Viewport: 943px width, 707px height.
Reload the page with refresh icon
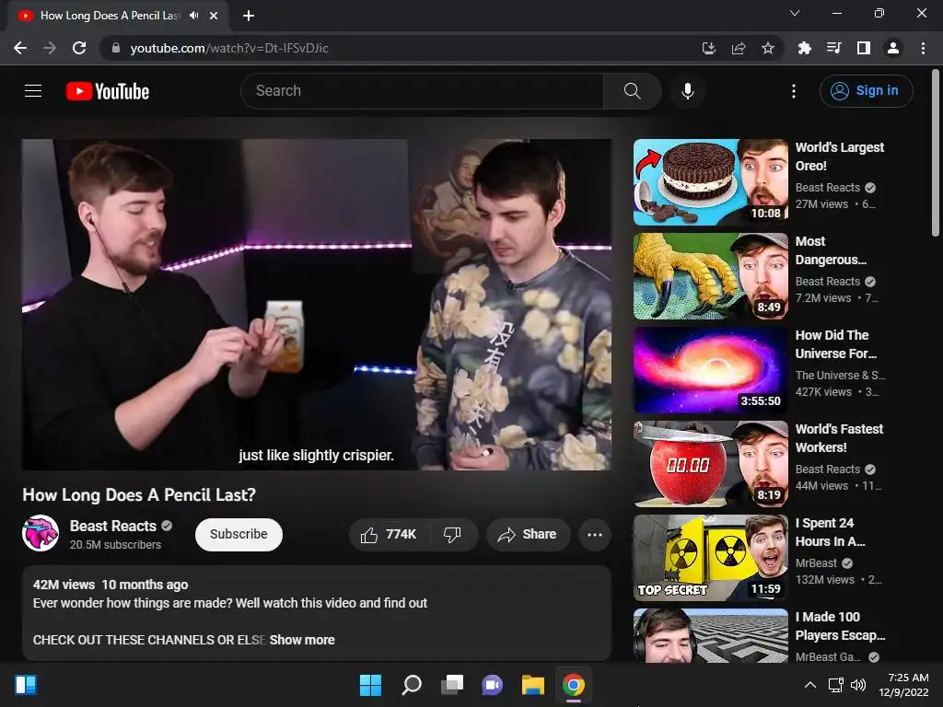coord(79,48)
